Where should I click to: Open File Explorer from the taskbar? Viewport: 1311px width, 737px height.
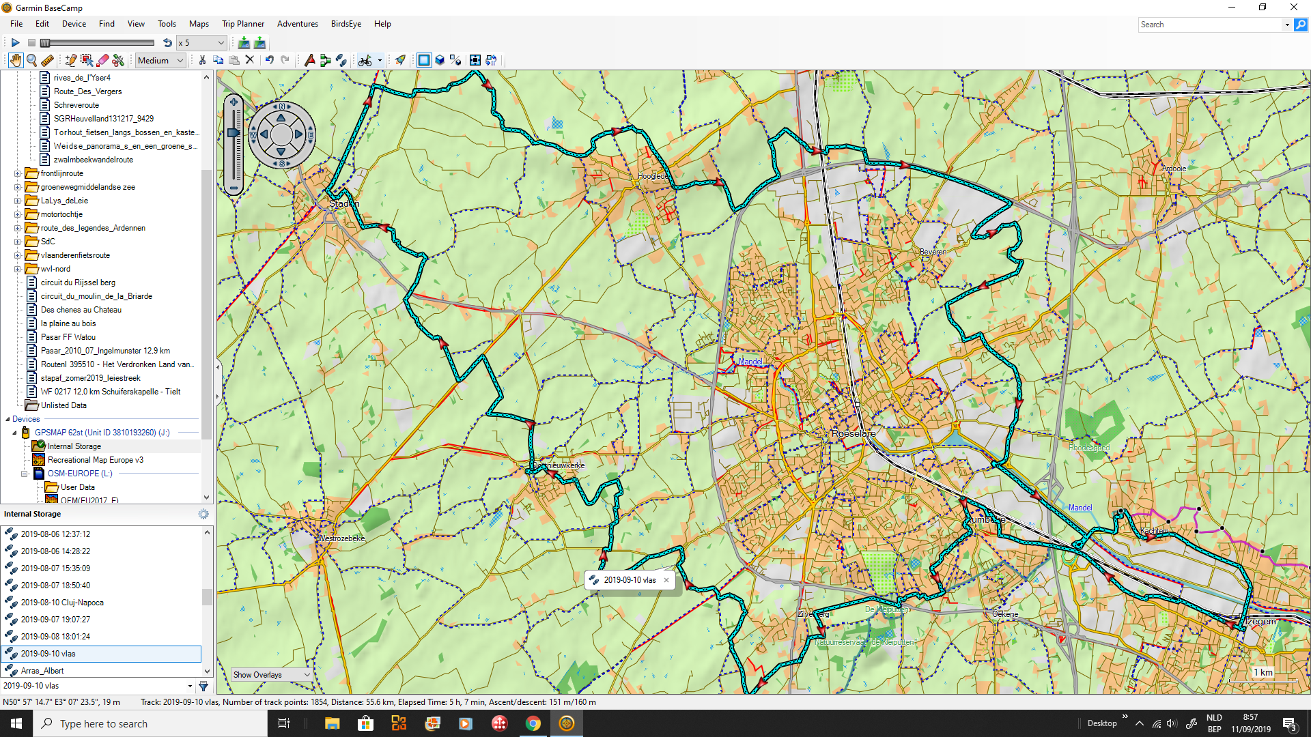pyautogui.click(x=333, y=723)
